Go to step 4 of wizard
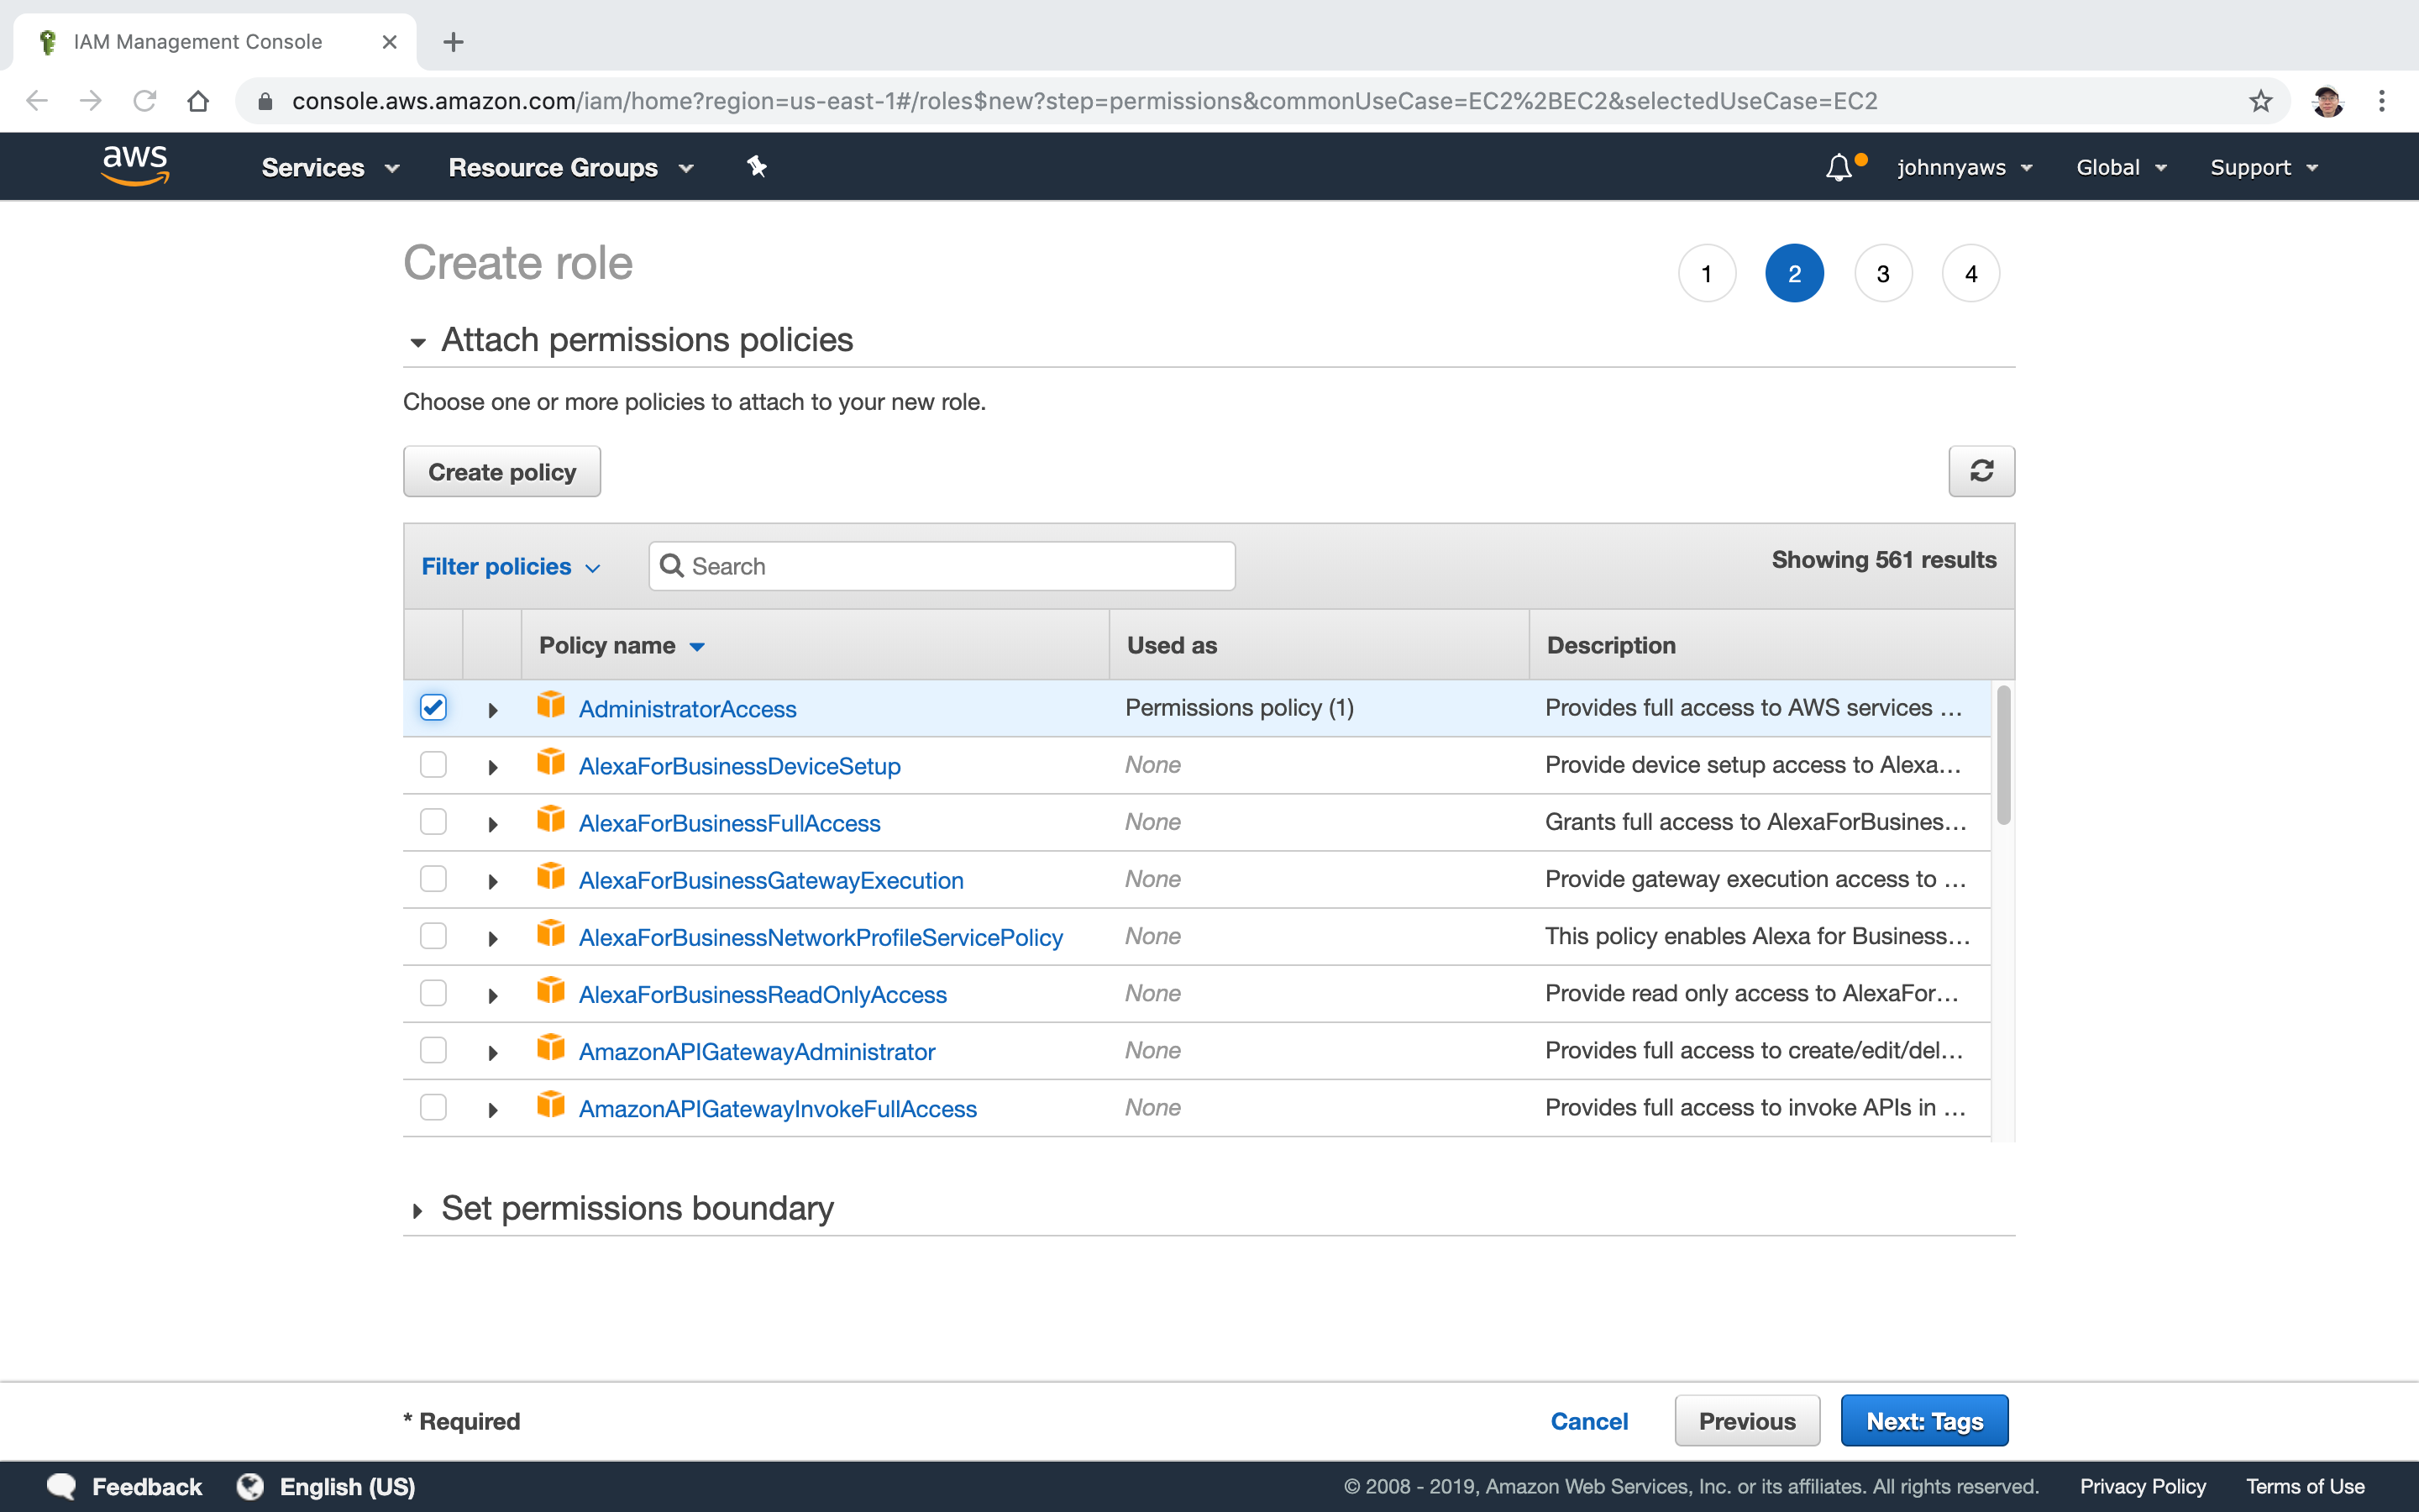The width and height of the screenshot is (2419, 1512). 1971,273
